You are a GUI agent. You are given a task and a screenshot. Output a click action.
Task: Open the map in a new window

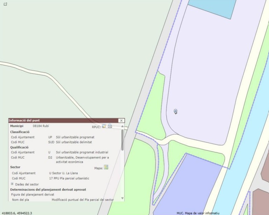[x=5, y=4]
